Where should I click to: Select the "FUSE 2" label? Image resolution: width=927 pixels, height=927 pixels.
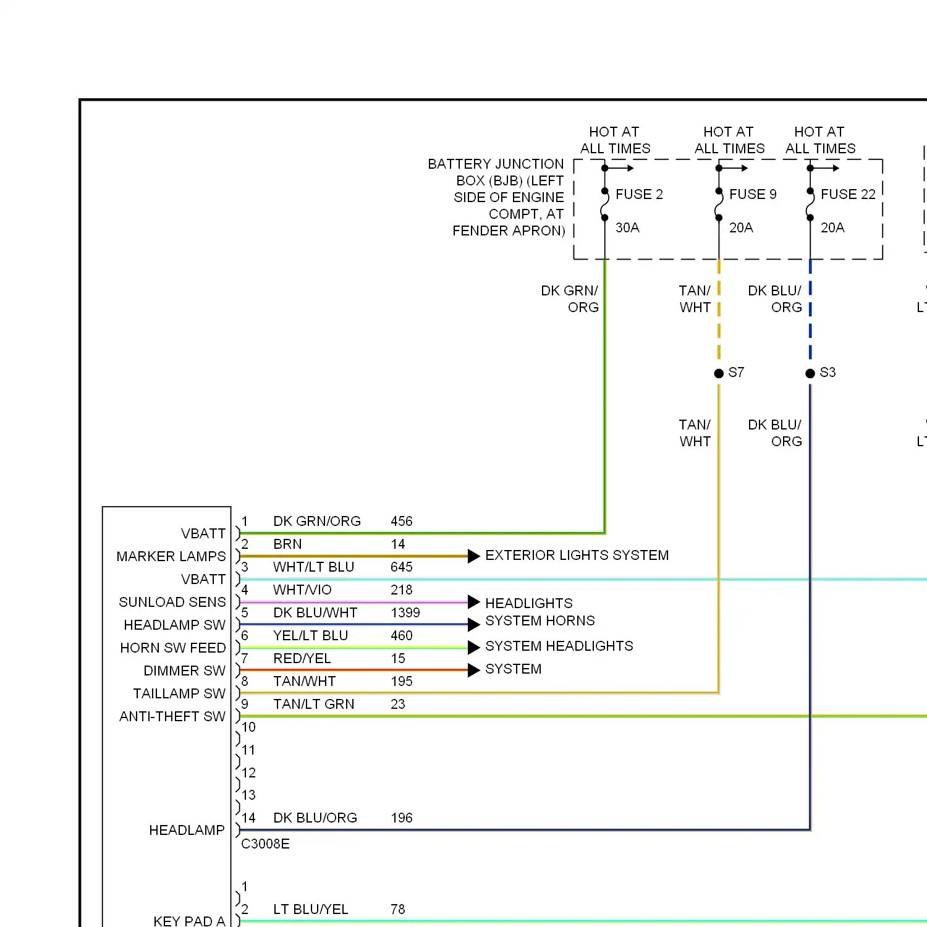[x=639, y=194]
